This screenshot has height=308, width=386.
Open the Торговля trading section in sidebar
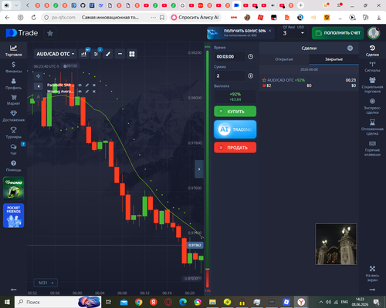pyautogui.click(x=13, y=51)
